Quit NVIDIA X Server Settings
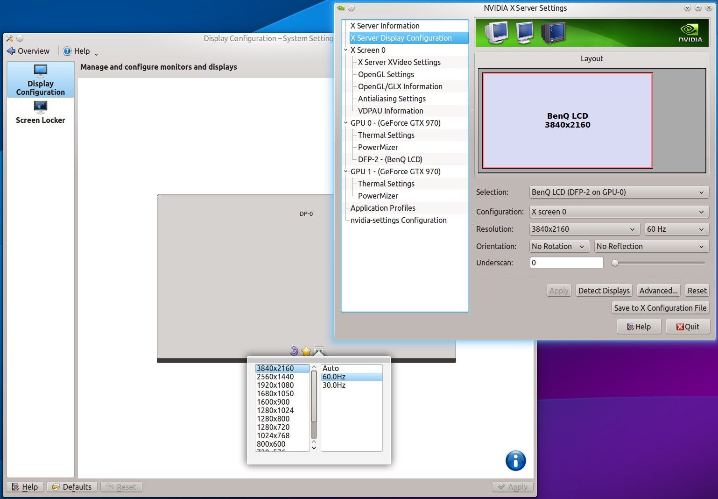718x499 pixels. pos(688,327)
